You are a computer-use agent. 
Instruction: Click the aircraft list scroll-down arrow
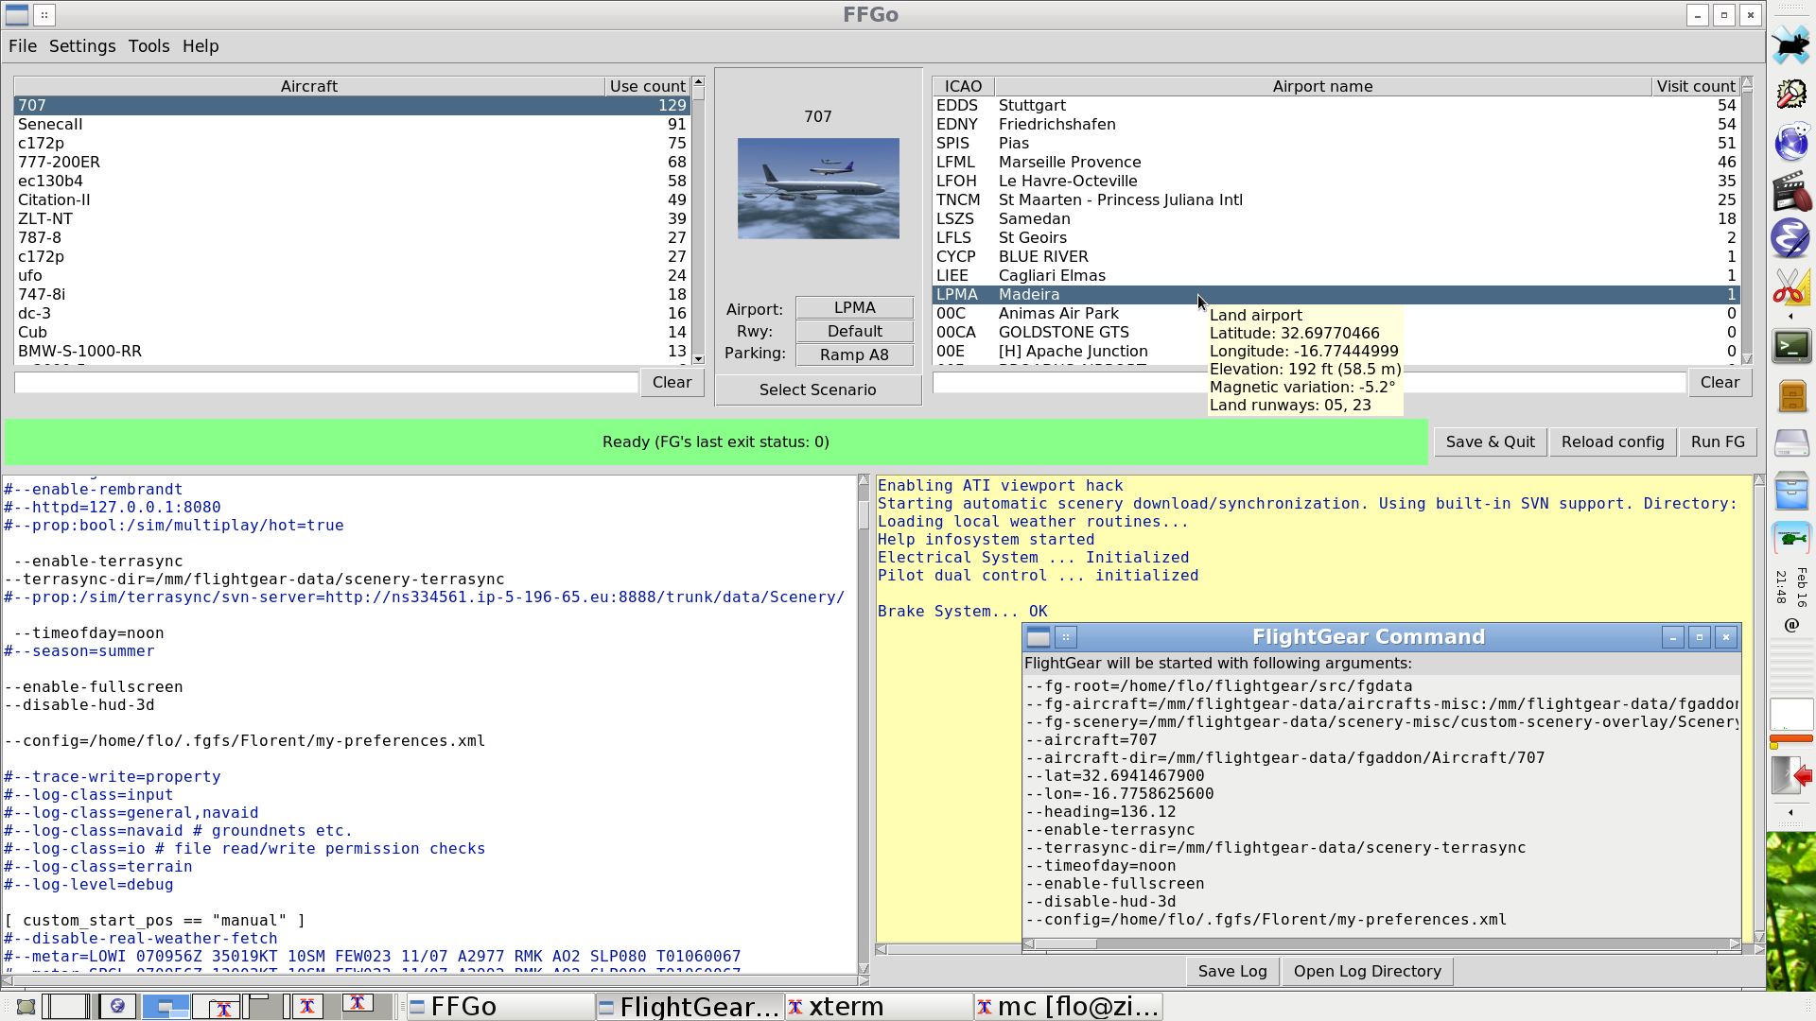[x=699, y=359]
